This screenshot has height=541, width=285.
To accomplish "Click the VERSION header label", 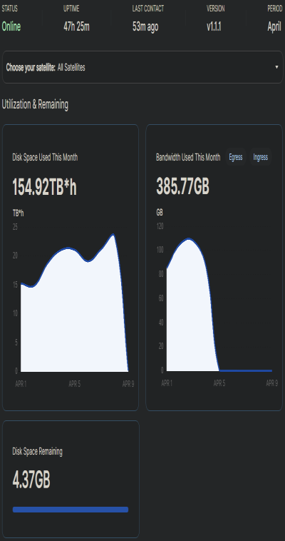I will (215, 9).
